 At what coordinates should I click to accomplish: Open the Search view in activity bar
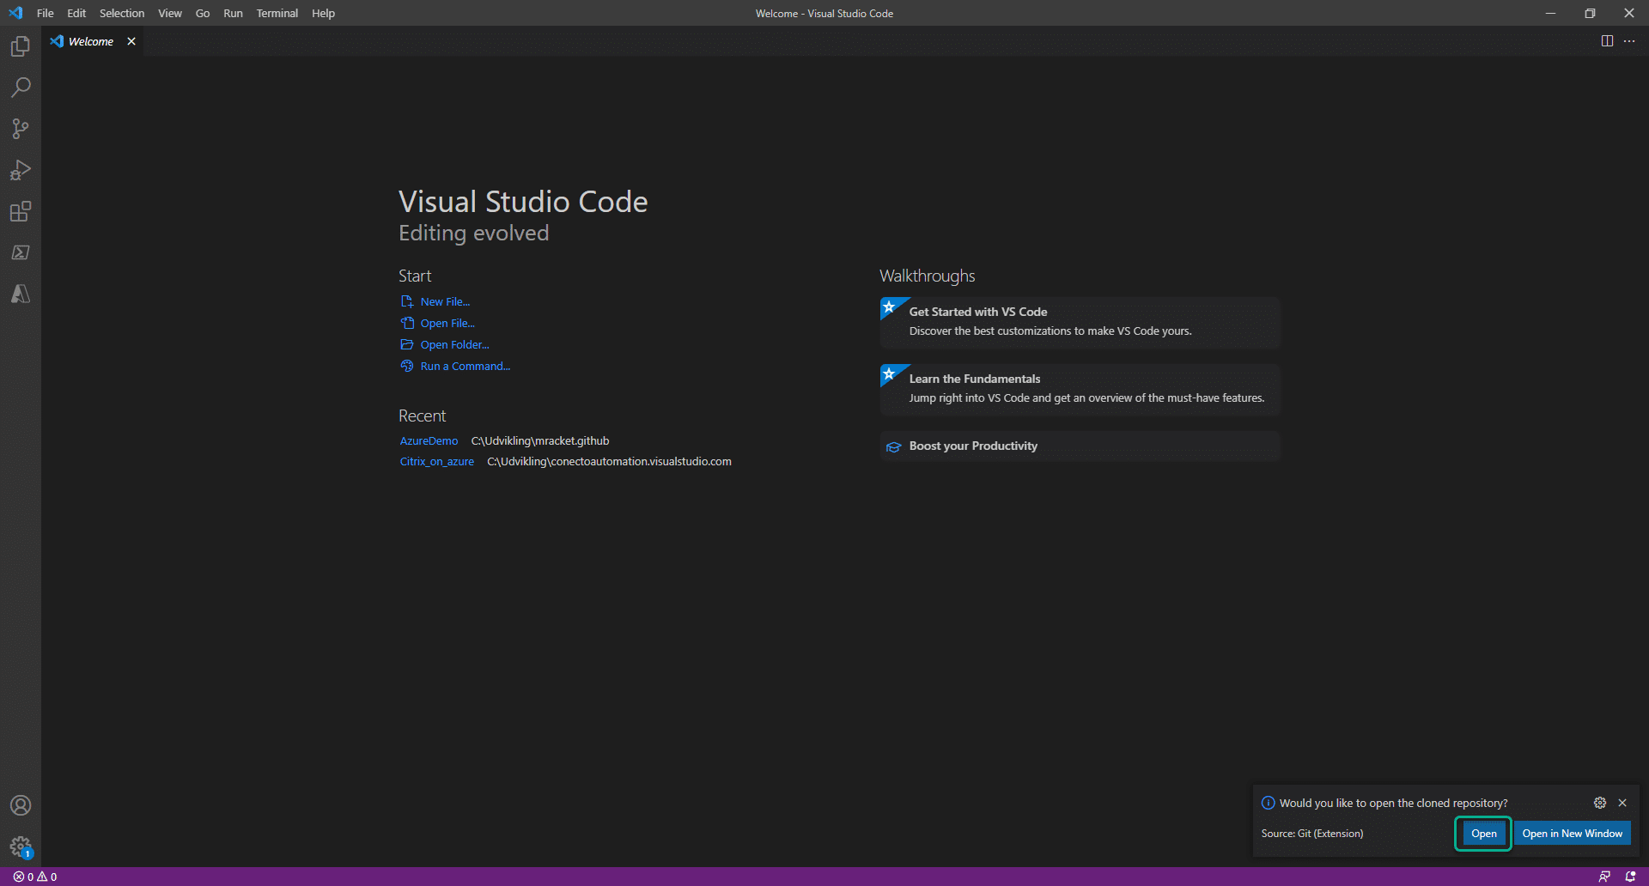[21, 88]
